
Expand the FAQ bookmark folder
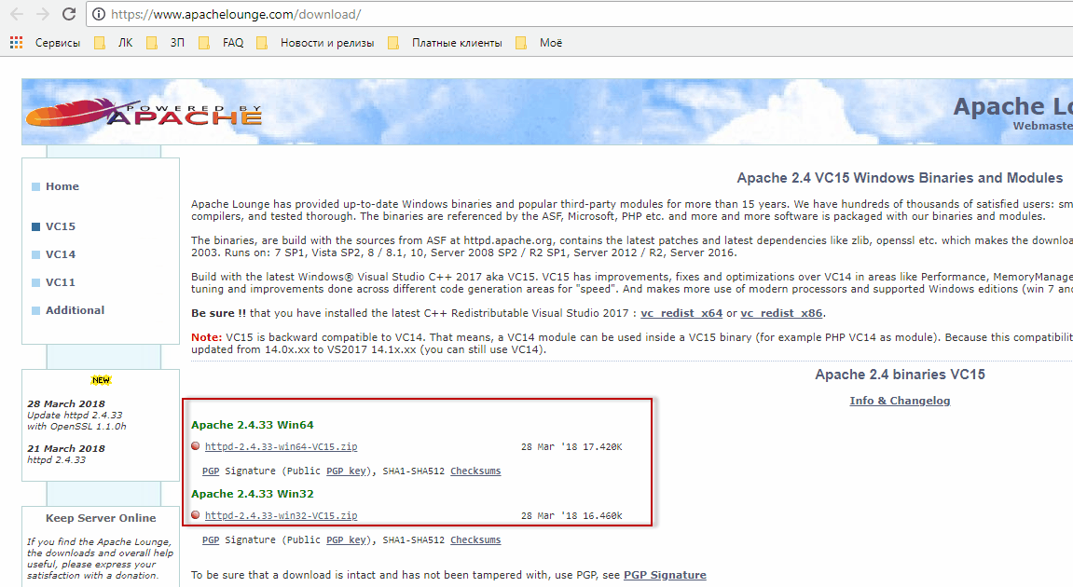[x=221, y=43]
